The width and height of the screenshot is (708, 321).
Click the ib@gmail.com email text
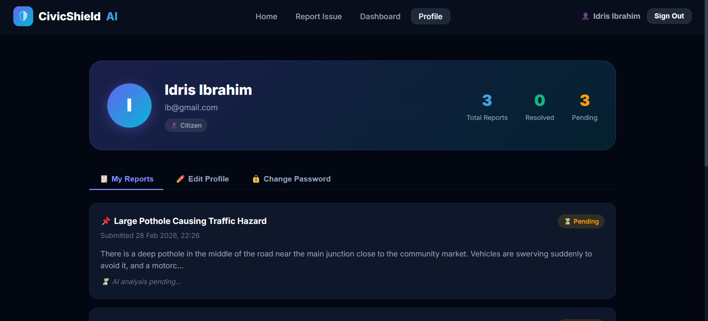(191, 107)
